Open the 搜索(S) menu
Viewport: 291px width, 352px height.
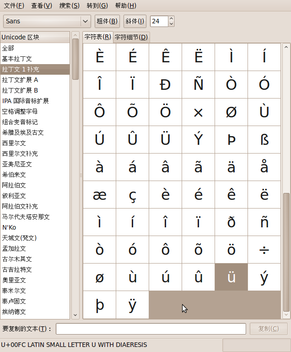tap(69, 5)
